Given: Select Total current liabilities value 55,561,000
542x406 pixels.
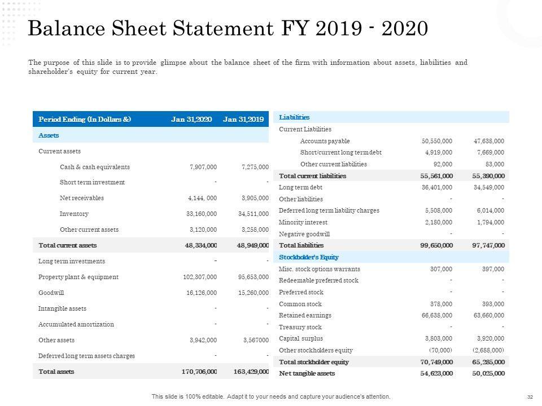Looking at the screenshot, I should click(436, 176).
